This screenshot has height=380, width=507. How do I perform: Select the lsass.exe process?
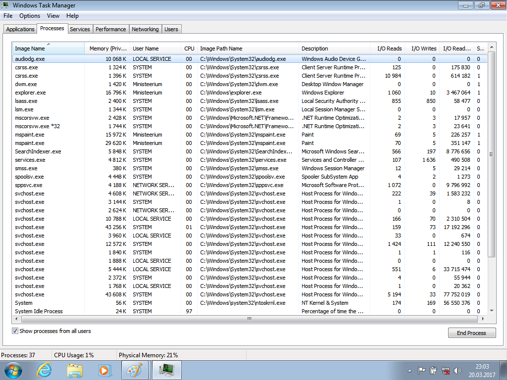250,101
